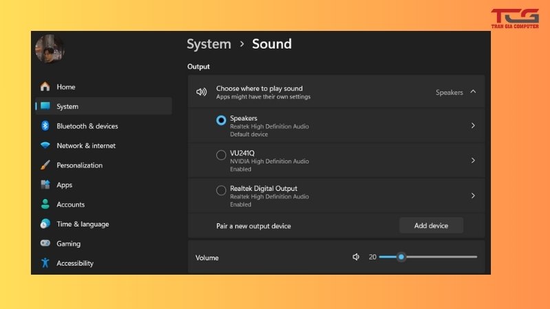Click the Accounts person icon
This screenshot has height=309, width=550.
45,205
